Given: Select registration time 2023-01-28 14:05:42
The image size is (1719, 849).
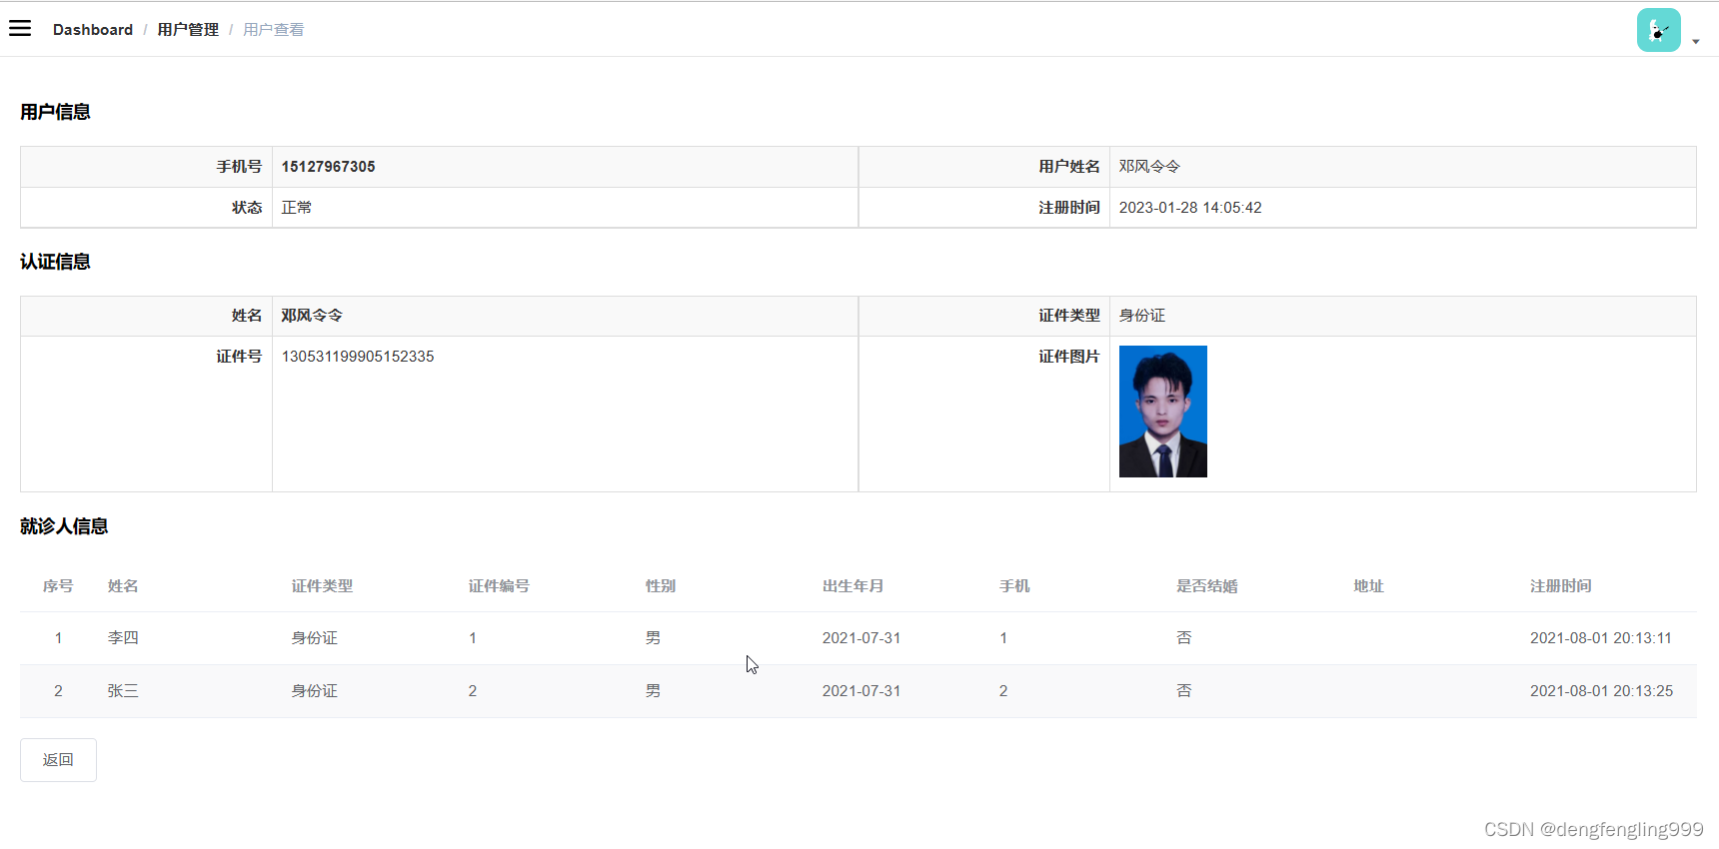Looking at the screenshot, I should 1190,208.
